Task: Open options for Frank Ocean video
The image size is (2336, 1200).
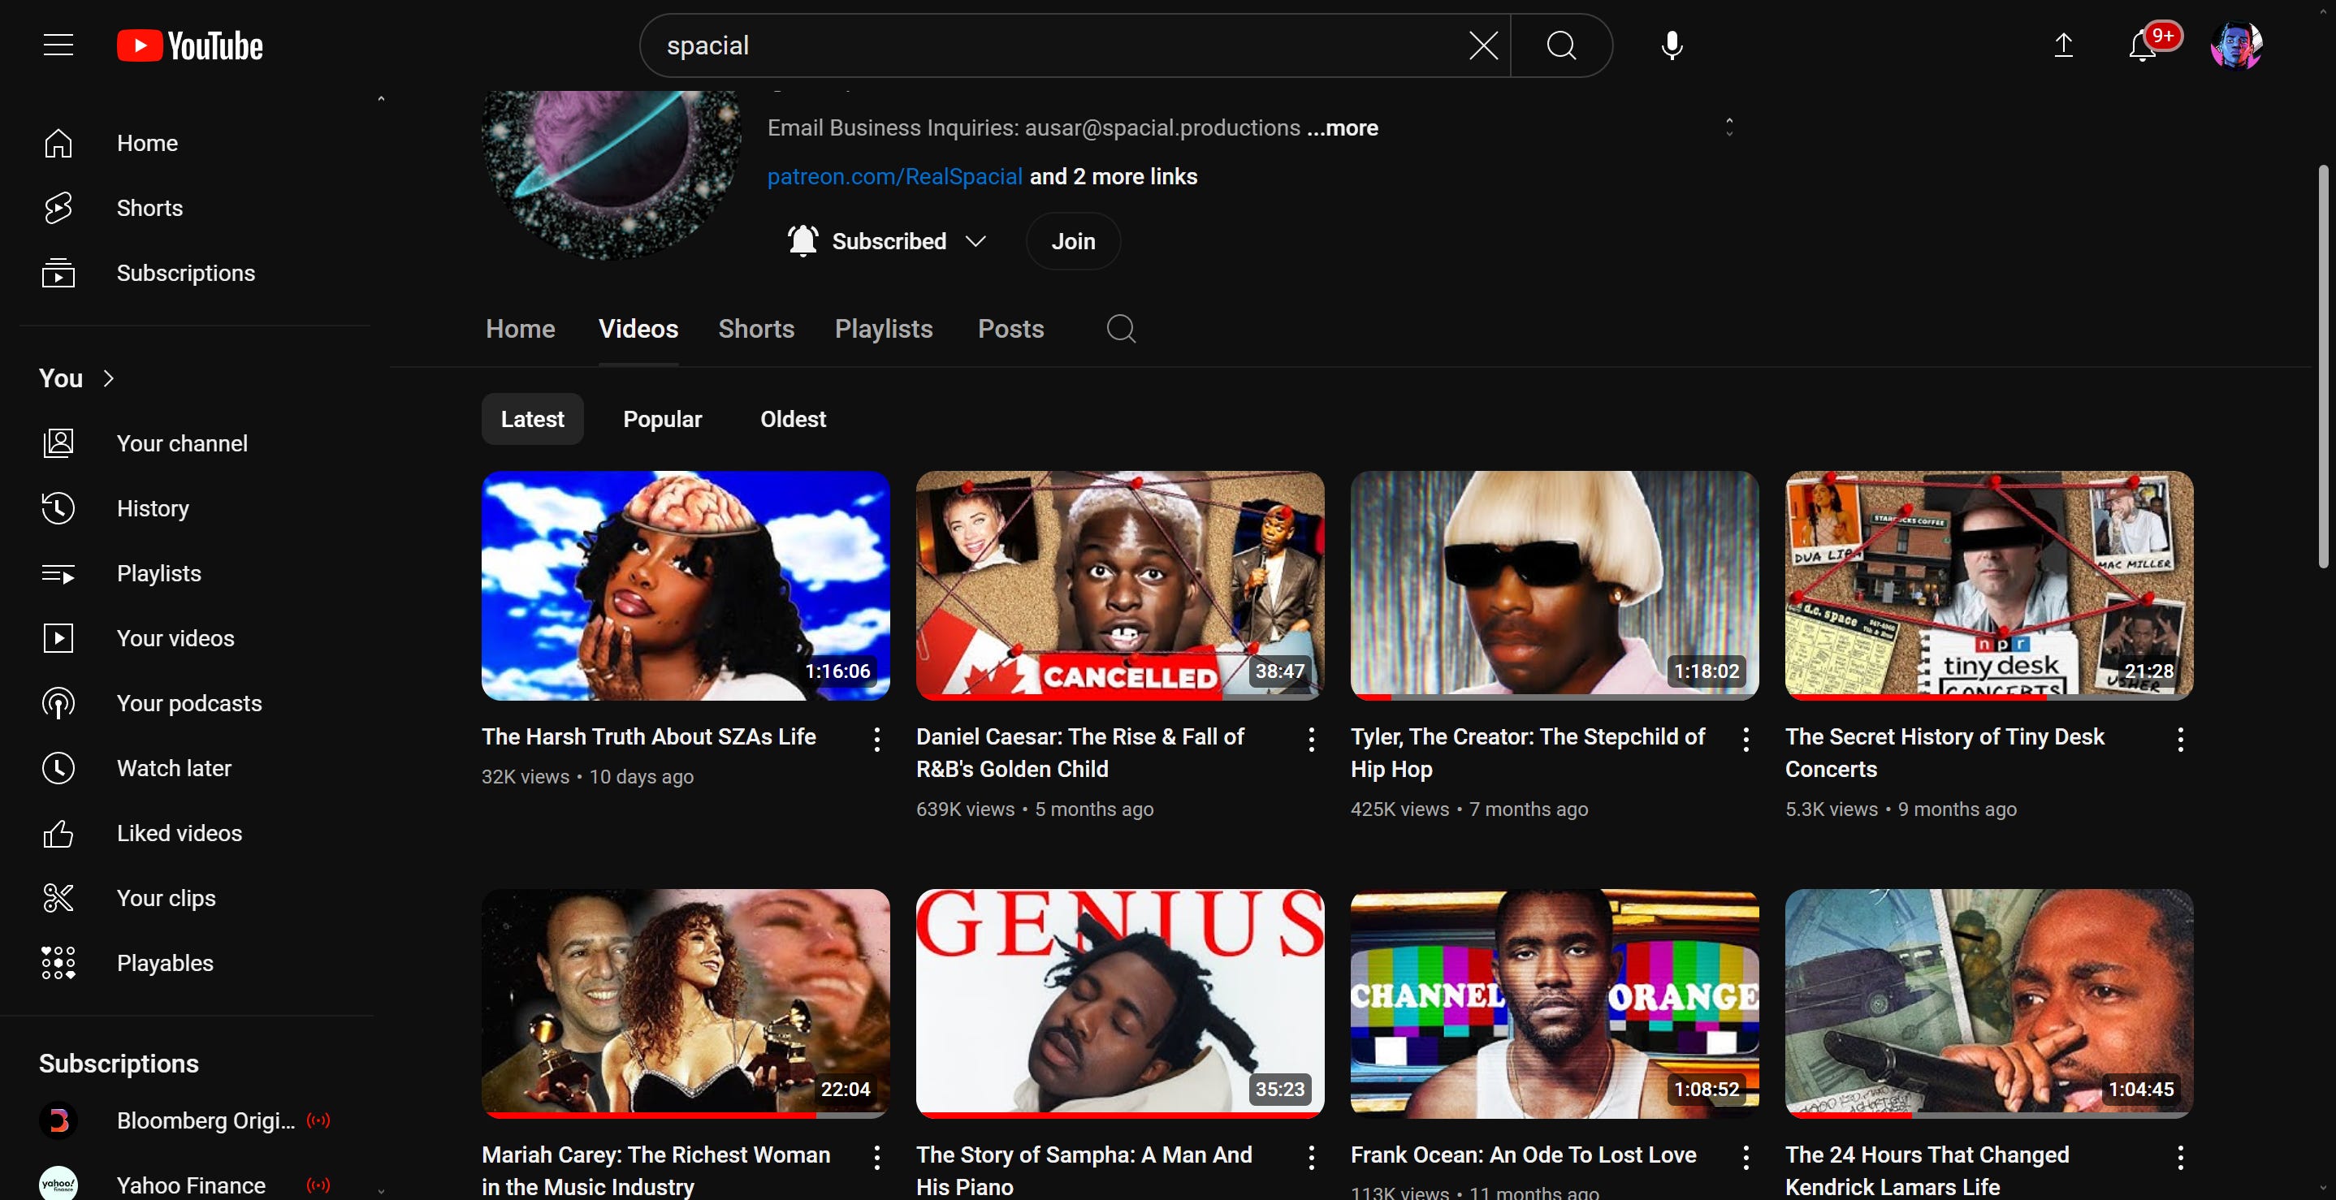Action: point(1745,1158)
